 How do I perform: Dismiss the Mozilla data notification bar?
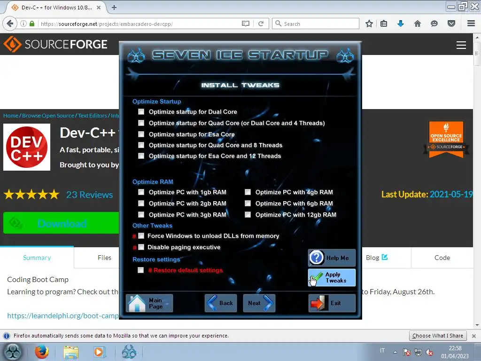pos(474,336)
